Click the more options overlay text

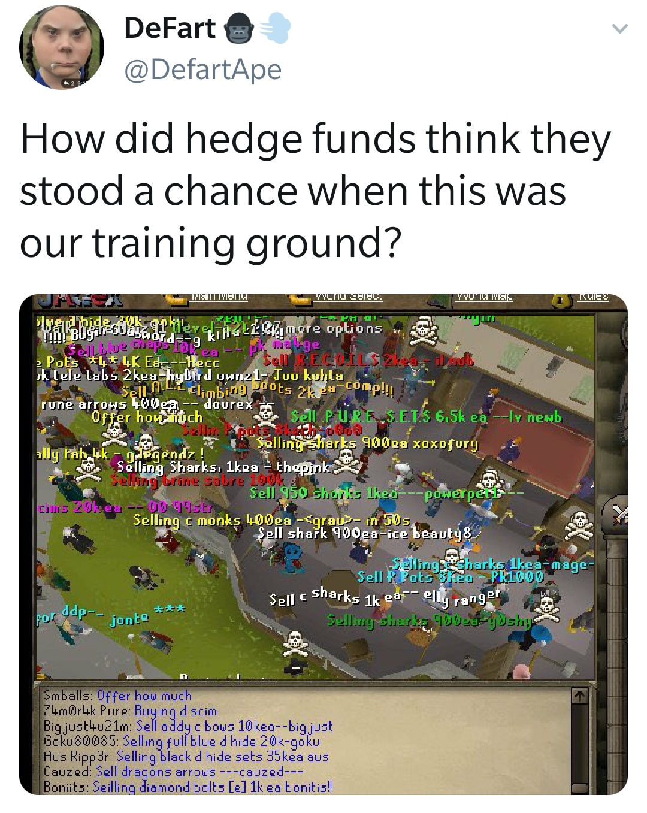(x=334, y=328)
